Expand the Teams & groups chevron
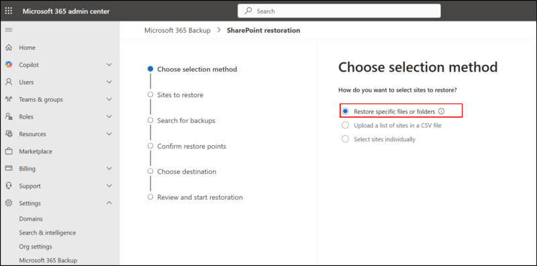This screenshot has height=266, width=537. click(109, 99)
